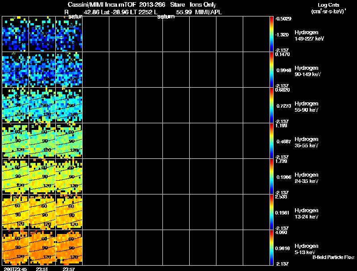Click the 149-227 keV hydrogen image at 23:45
Viewport: 357px width, 271px height.
click(x=15, y=34)
